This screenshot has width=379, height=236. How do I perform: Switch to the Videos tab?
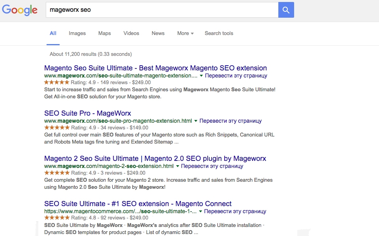[131, 33]
